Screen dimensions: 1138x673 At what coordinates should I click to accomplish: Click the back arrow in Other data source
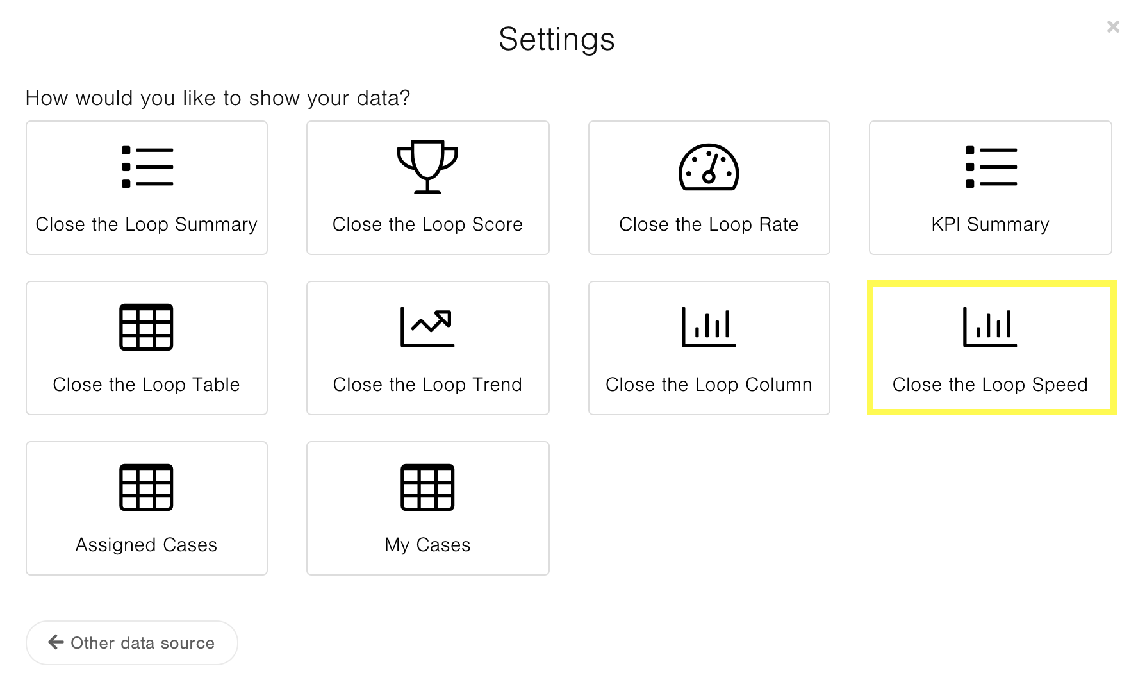pyautogui.click(x=54, y=642)
